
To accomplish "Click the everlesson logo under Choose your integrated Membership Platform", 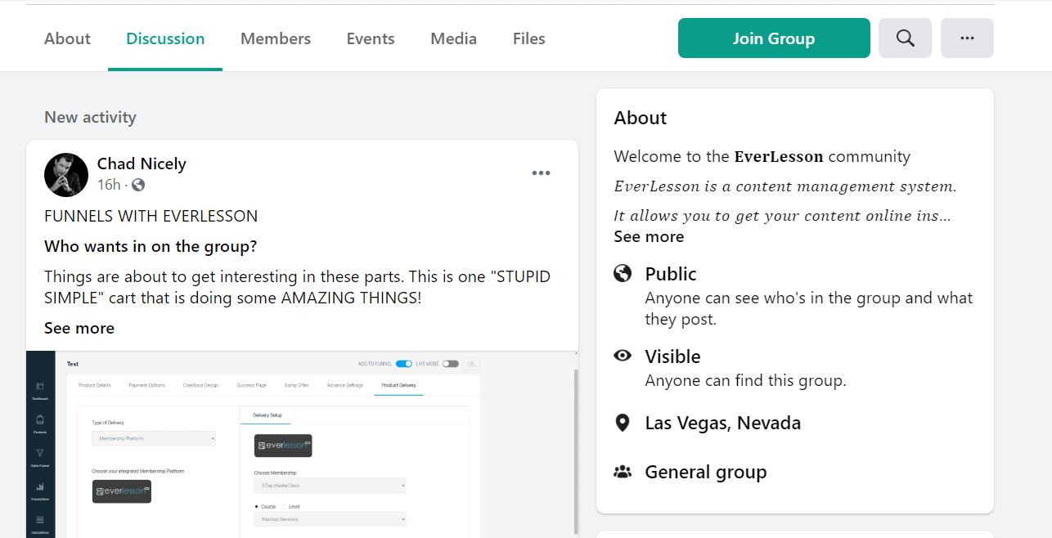I will [122, 491].
